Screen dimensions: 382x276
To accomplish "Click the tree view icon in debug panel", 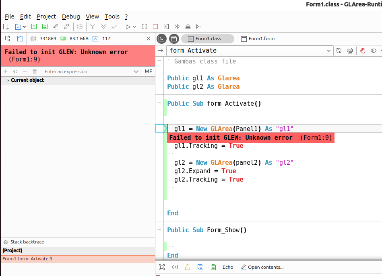I will tap(8, 39).
